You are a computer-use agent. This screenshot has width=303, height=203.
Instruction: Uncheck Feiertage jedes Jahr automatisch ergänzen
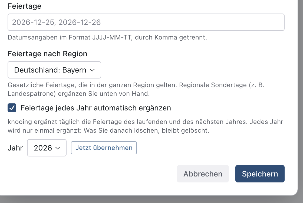click(x=12, y=108)
